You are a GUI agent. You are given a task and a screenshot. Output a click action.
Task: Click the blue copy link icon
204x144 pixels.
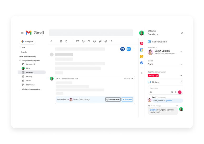pos(129,49)
